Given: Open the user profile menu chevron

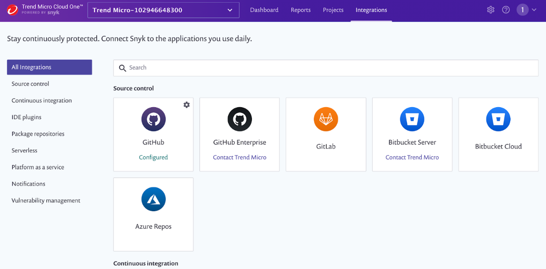Looking at the screenshot, I should pos(534,10).
